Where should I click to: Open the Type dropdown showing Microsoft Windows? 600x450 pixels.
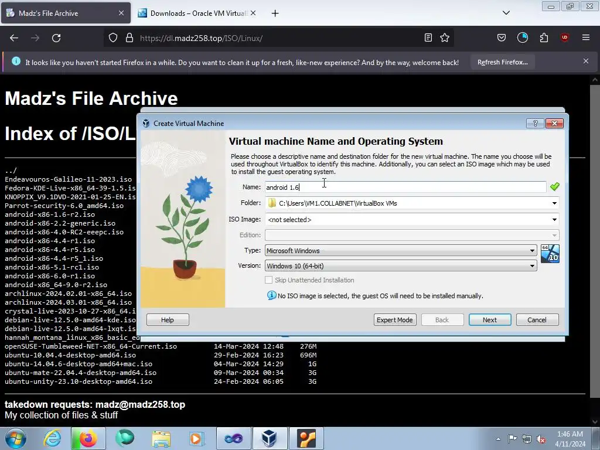tap(401, 251)
